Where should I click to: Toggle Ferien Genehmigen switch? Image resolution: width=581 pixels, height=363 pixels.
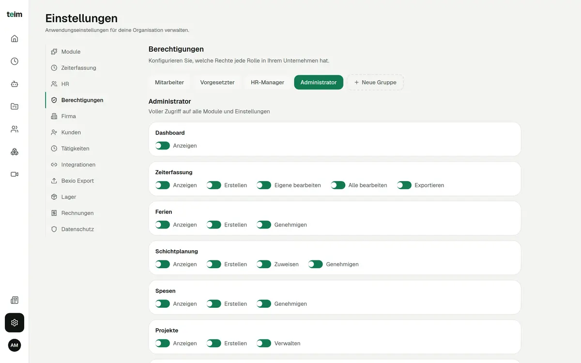click(264, 225)
